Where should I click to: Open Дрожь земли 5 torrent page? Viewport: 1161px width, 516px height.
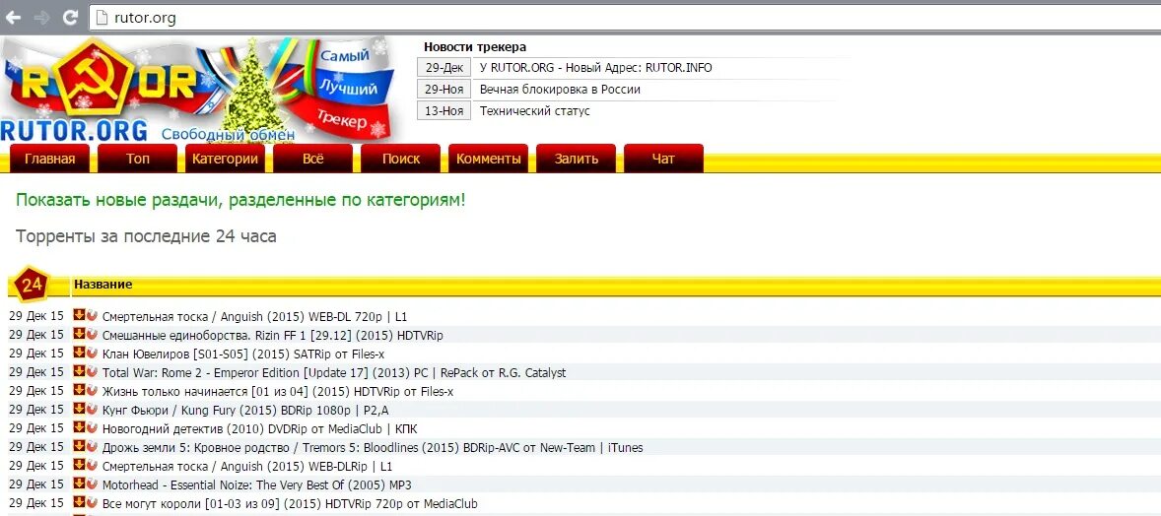(373, 447)
